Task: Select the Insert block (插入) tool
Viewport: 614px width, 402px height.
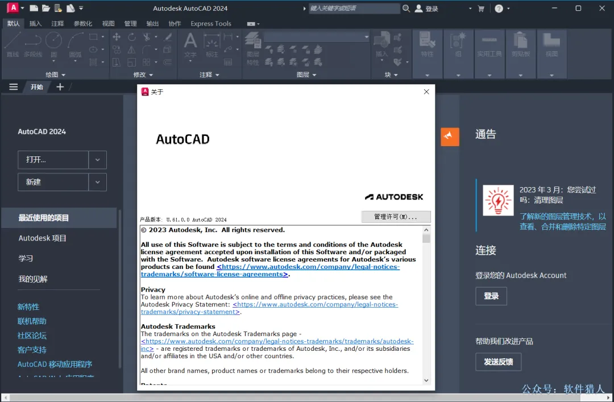Action: click(381, 45)
